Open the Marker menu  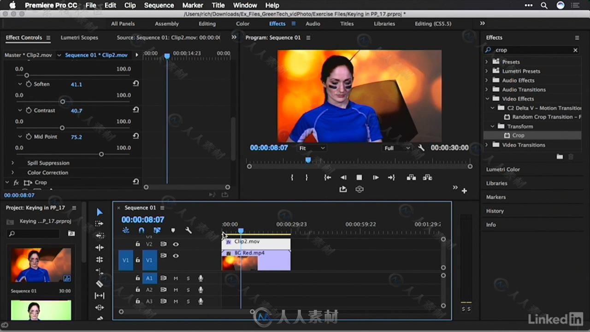(x=193, y=5)
